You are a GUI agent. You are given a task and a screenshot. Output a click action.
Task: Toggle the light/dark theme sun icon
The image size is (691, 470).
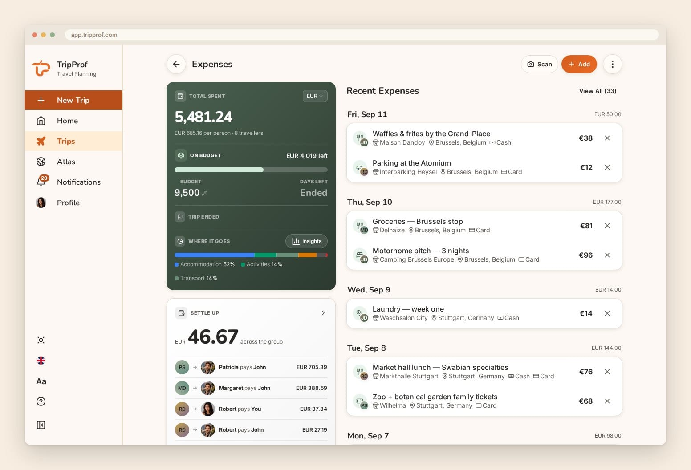click(41, 340)
